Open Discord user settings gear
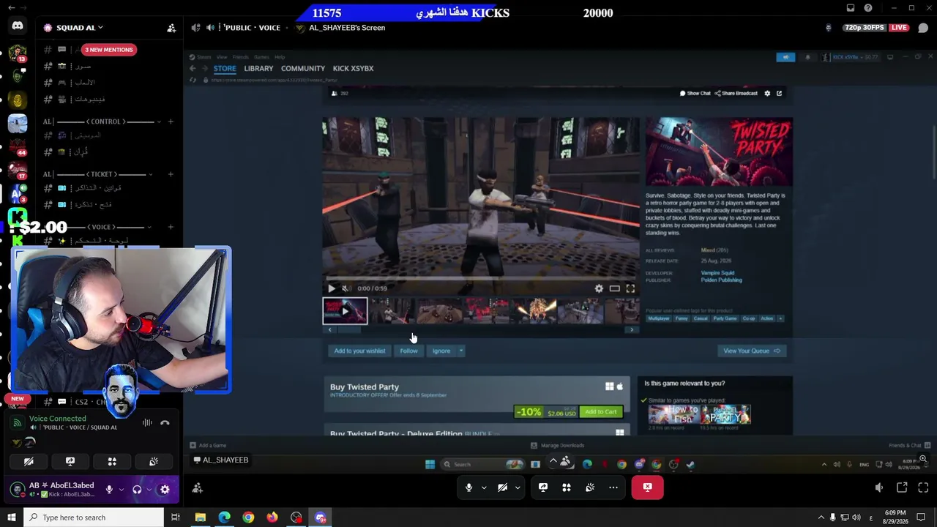The image size is (937, 527). tap(165, 490)
